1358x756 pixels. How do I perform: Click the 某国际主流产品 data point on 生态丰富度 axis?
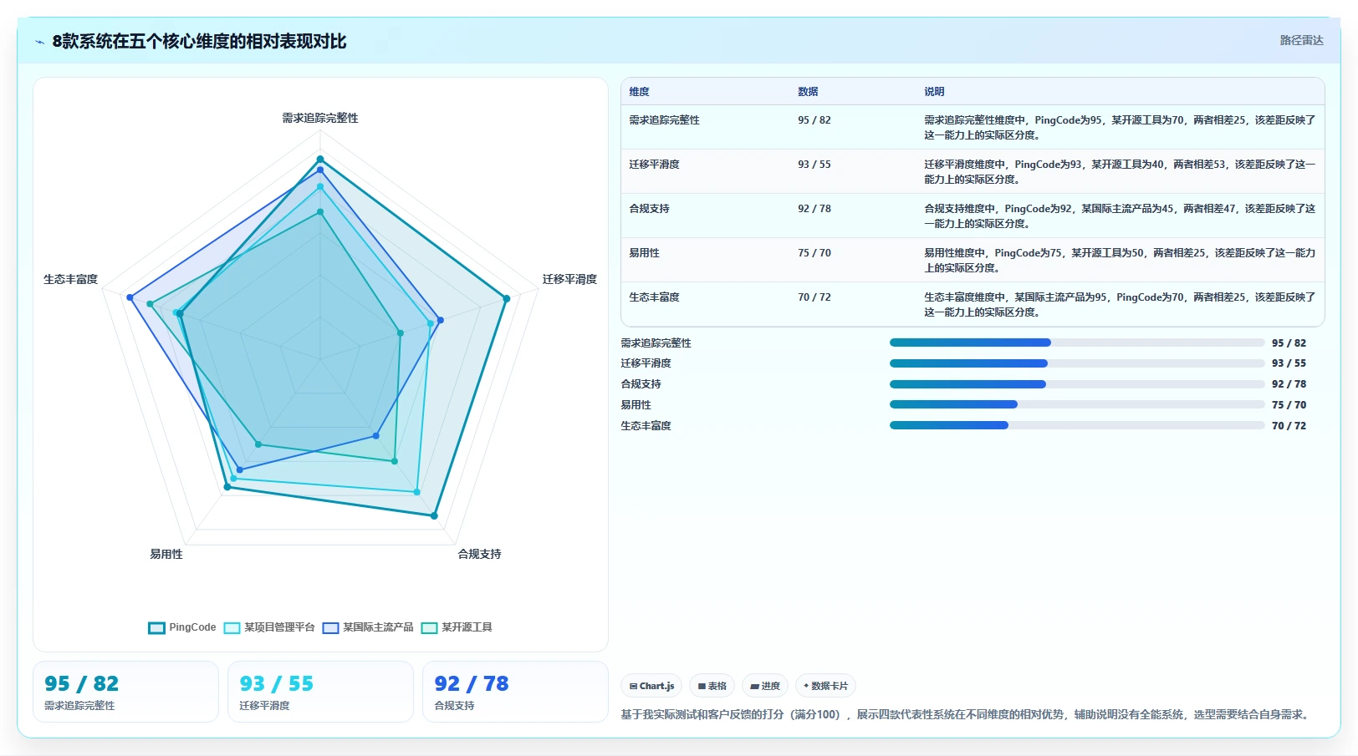coord(130,297)
